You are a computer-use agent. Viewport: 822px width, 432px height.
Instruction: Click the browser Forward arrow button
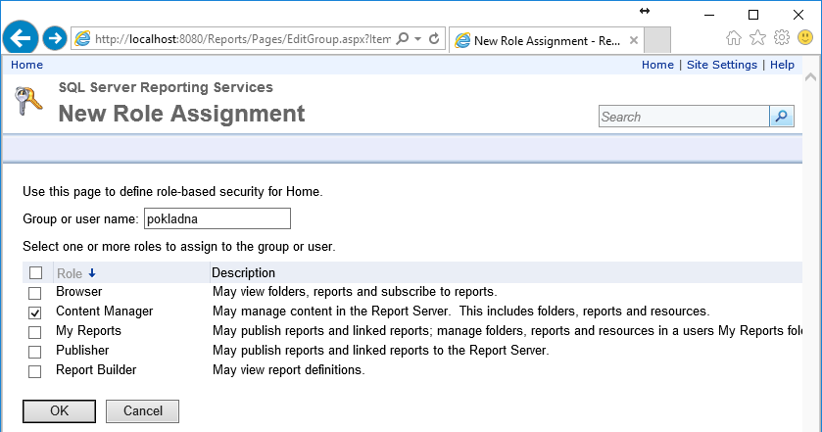pos(56,38)
